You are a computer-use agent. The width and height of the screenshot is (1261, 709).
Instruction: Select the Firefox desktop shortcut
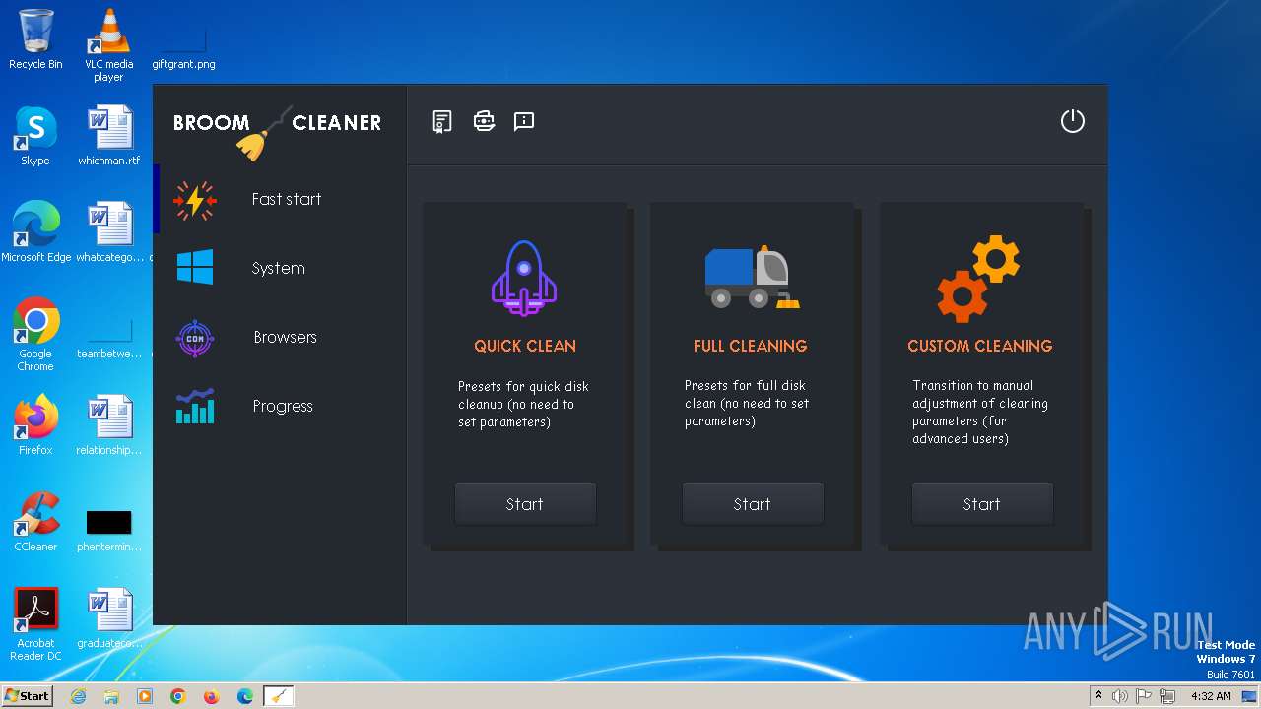pos(35,425)
